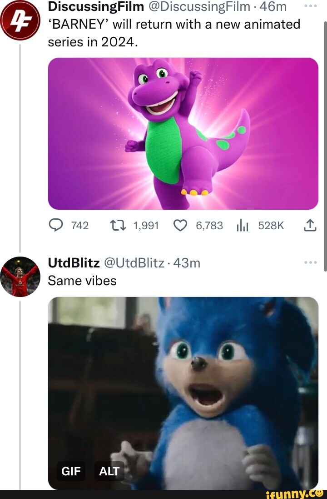The height and width of the screenshot is (499, 327).
Task: Show the ALT text description
Action: [x=109, y=471]
